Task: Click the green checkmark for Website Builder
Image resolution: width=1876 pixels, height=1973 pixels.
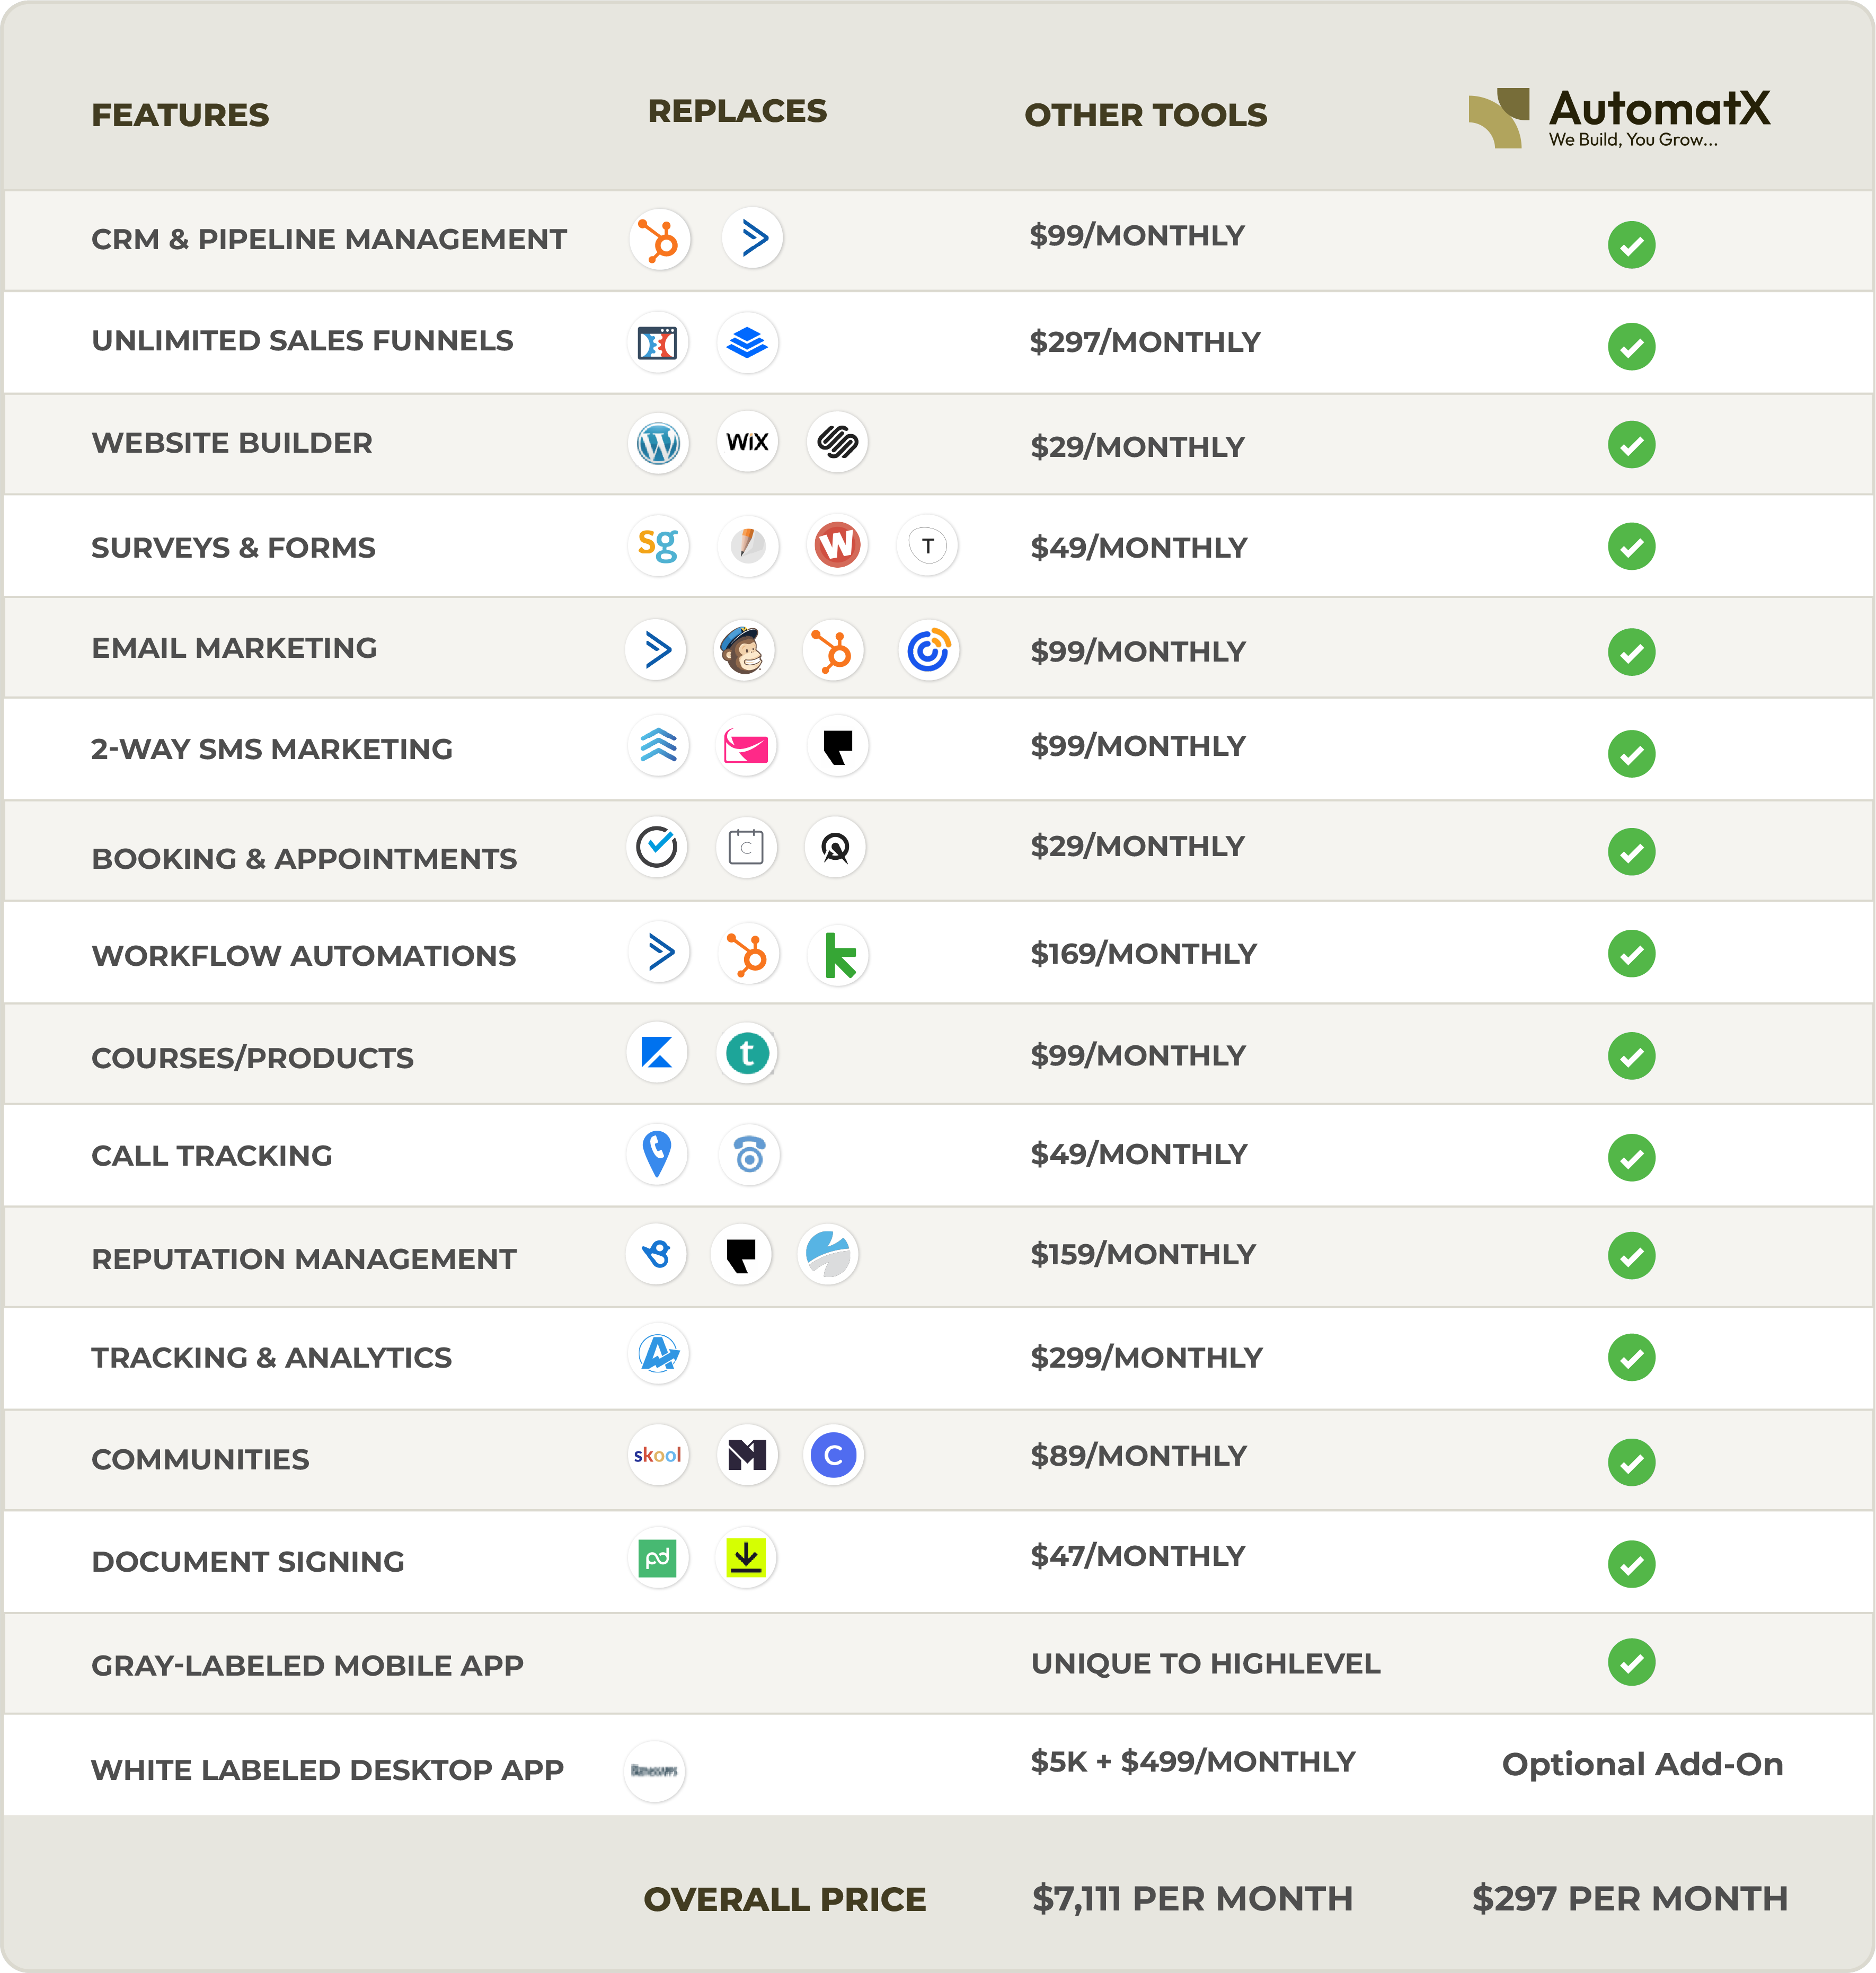Action: (1631, 444)
